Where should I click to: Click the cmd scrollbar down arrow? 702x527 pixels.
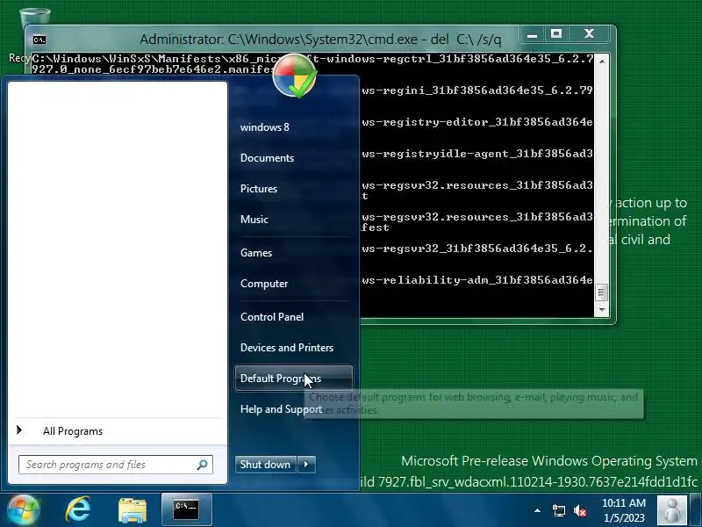coord(602,310)
